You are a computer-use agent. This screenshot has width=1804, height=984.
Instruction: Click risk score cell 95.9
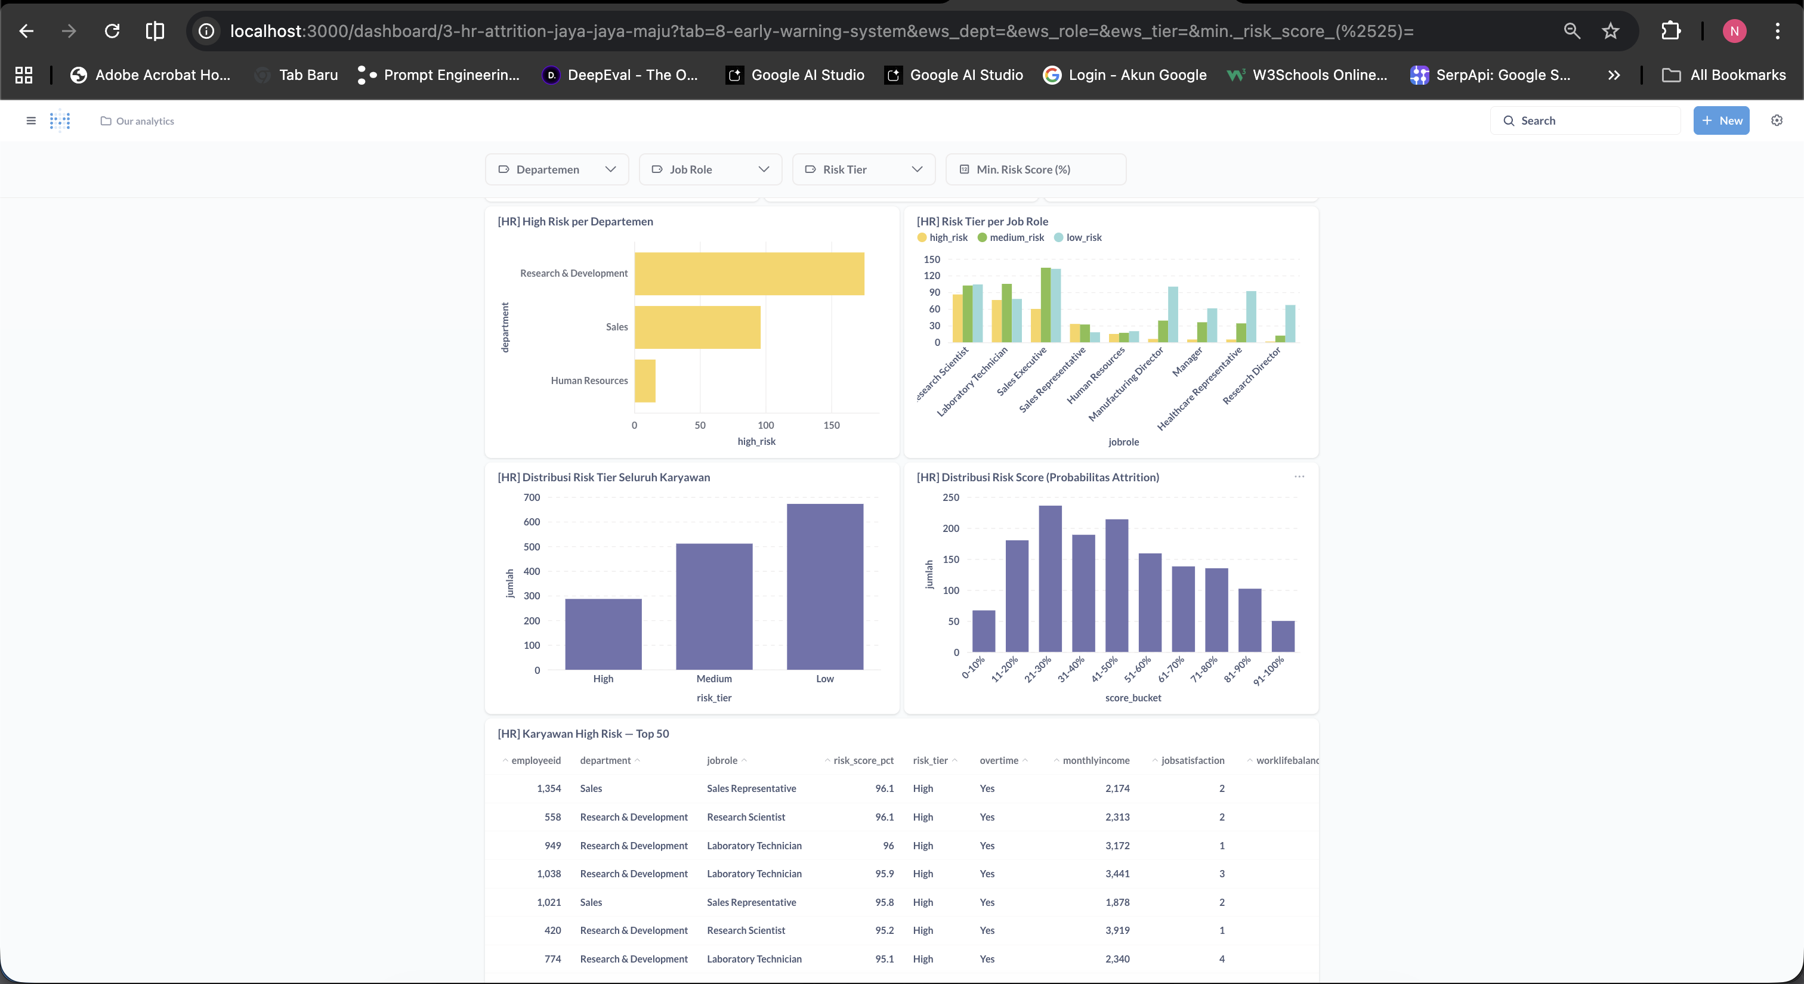884,874
